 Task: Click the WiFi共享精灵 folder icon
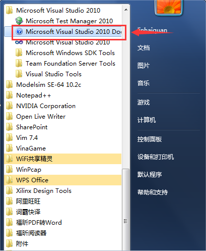point(10,159)
